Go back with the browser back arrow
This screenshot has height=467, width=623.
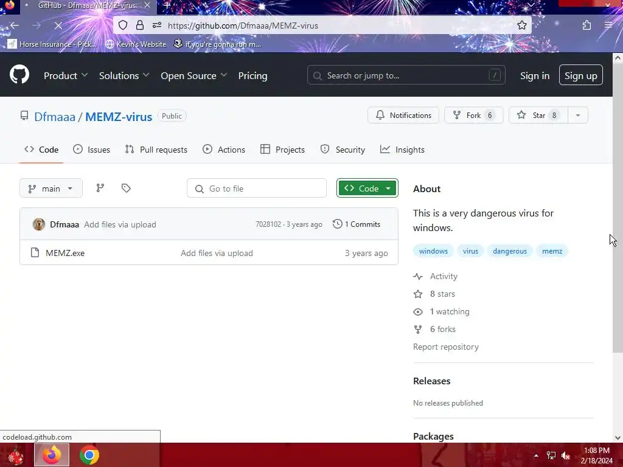(15, 26)
